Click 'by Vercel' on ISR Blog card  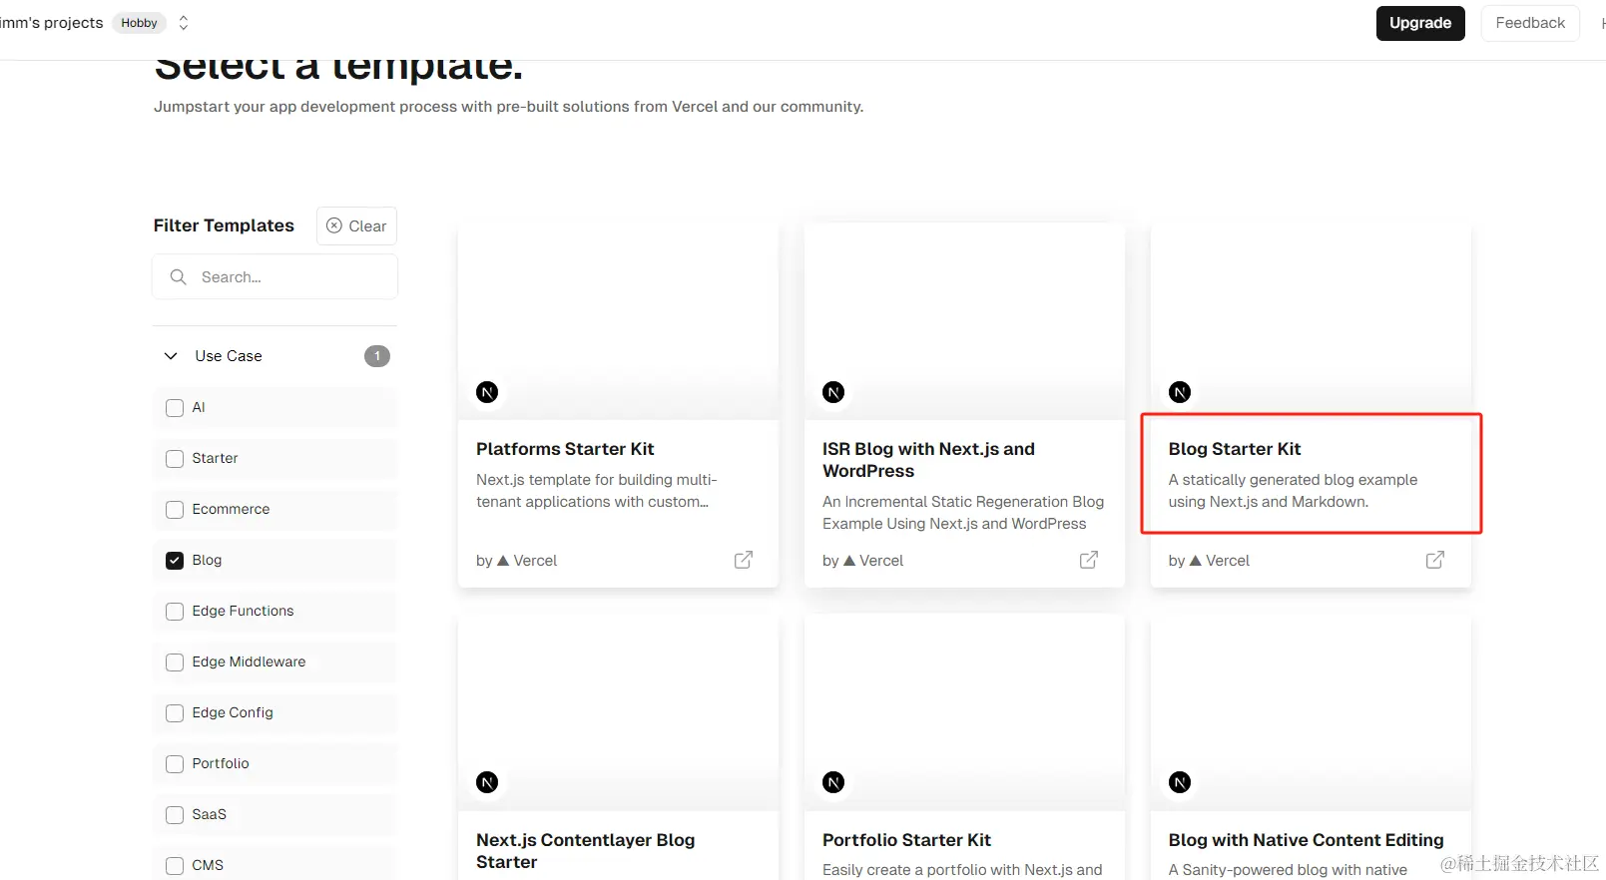862,561
